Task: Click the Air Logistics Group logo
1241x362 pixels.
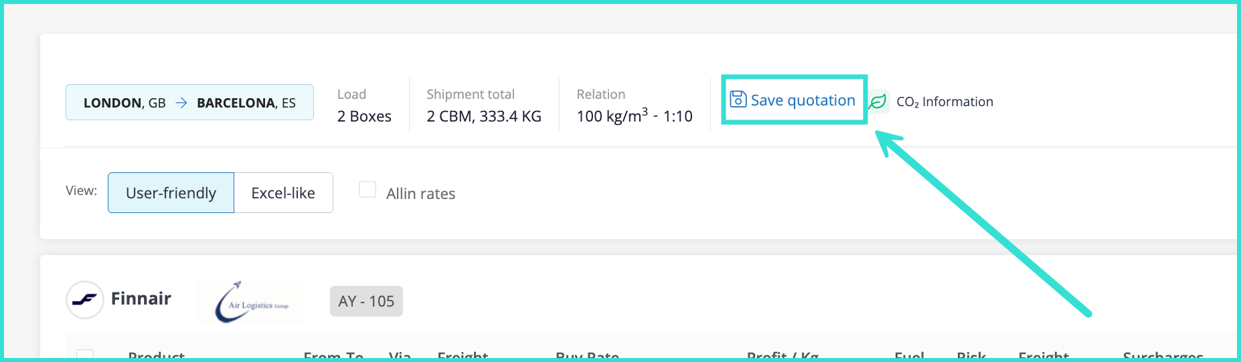Action: pos(251,303)
